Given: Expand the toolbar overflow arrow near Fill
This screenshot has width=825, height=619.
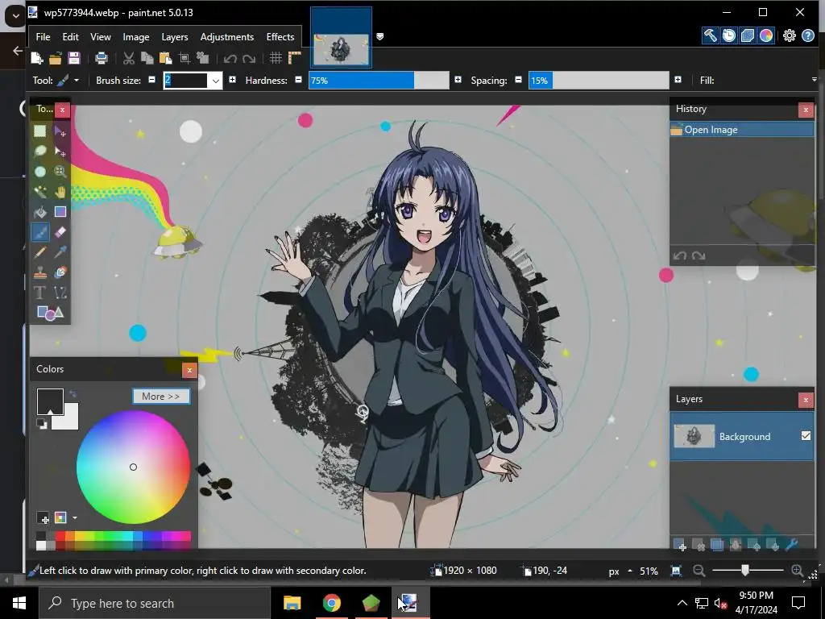Looking at the screenshot, I should coord(815,80).
